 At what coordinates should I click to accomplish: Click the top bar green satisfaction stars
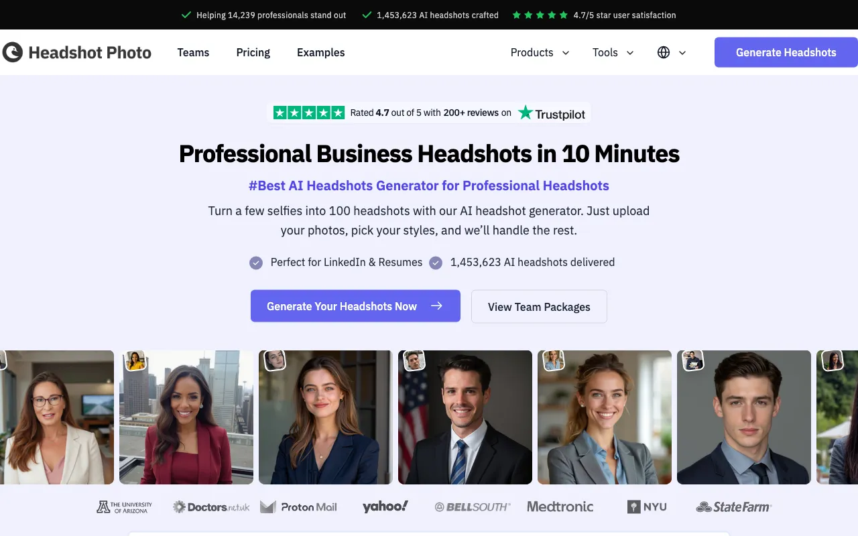540,15
